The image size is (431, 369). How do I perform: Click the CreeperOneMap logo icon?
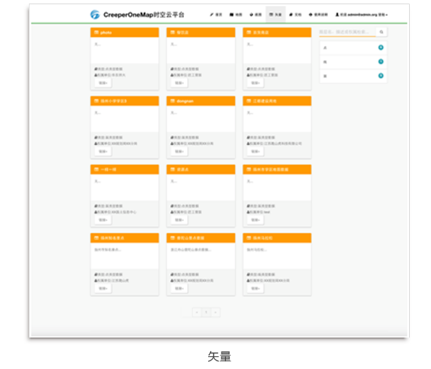point(95,14)
